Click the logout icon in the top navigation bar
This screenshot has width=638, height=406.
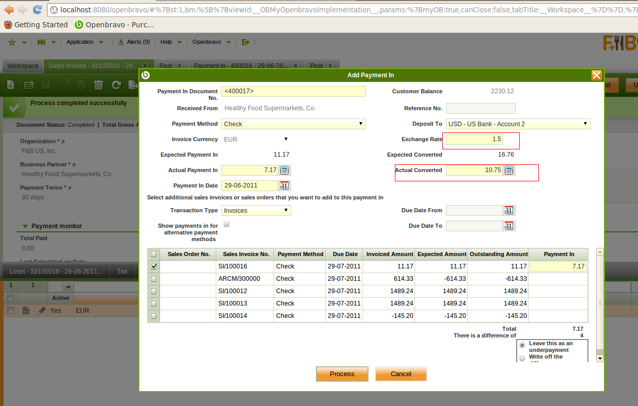point(246,42)
